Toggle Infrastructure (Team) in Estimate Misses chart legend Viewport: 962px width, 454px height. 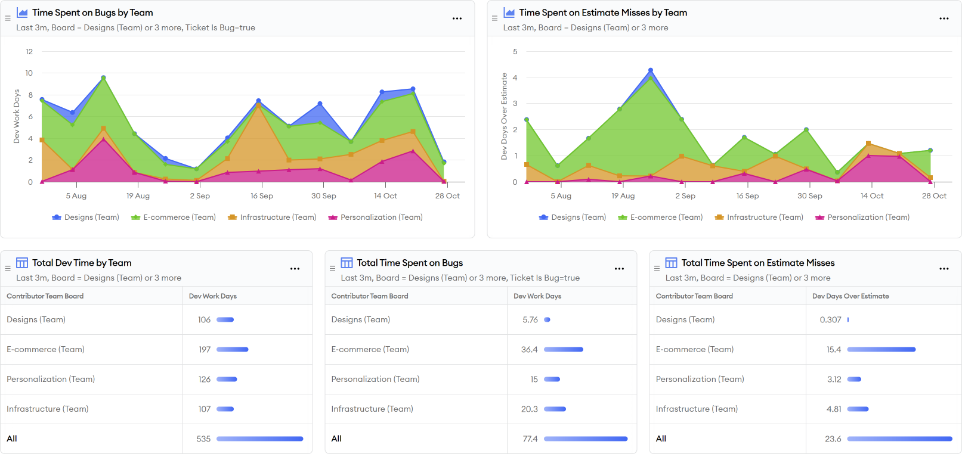click(x=759, y=217)
